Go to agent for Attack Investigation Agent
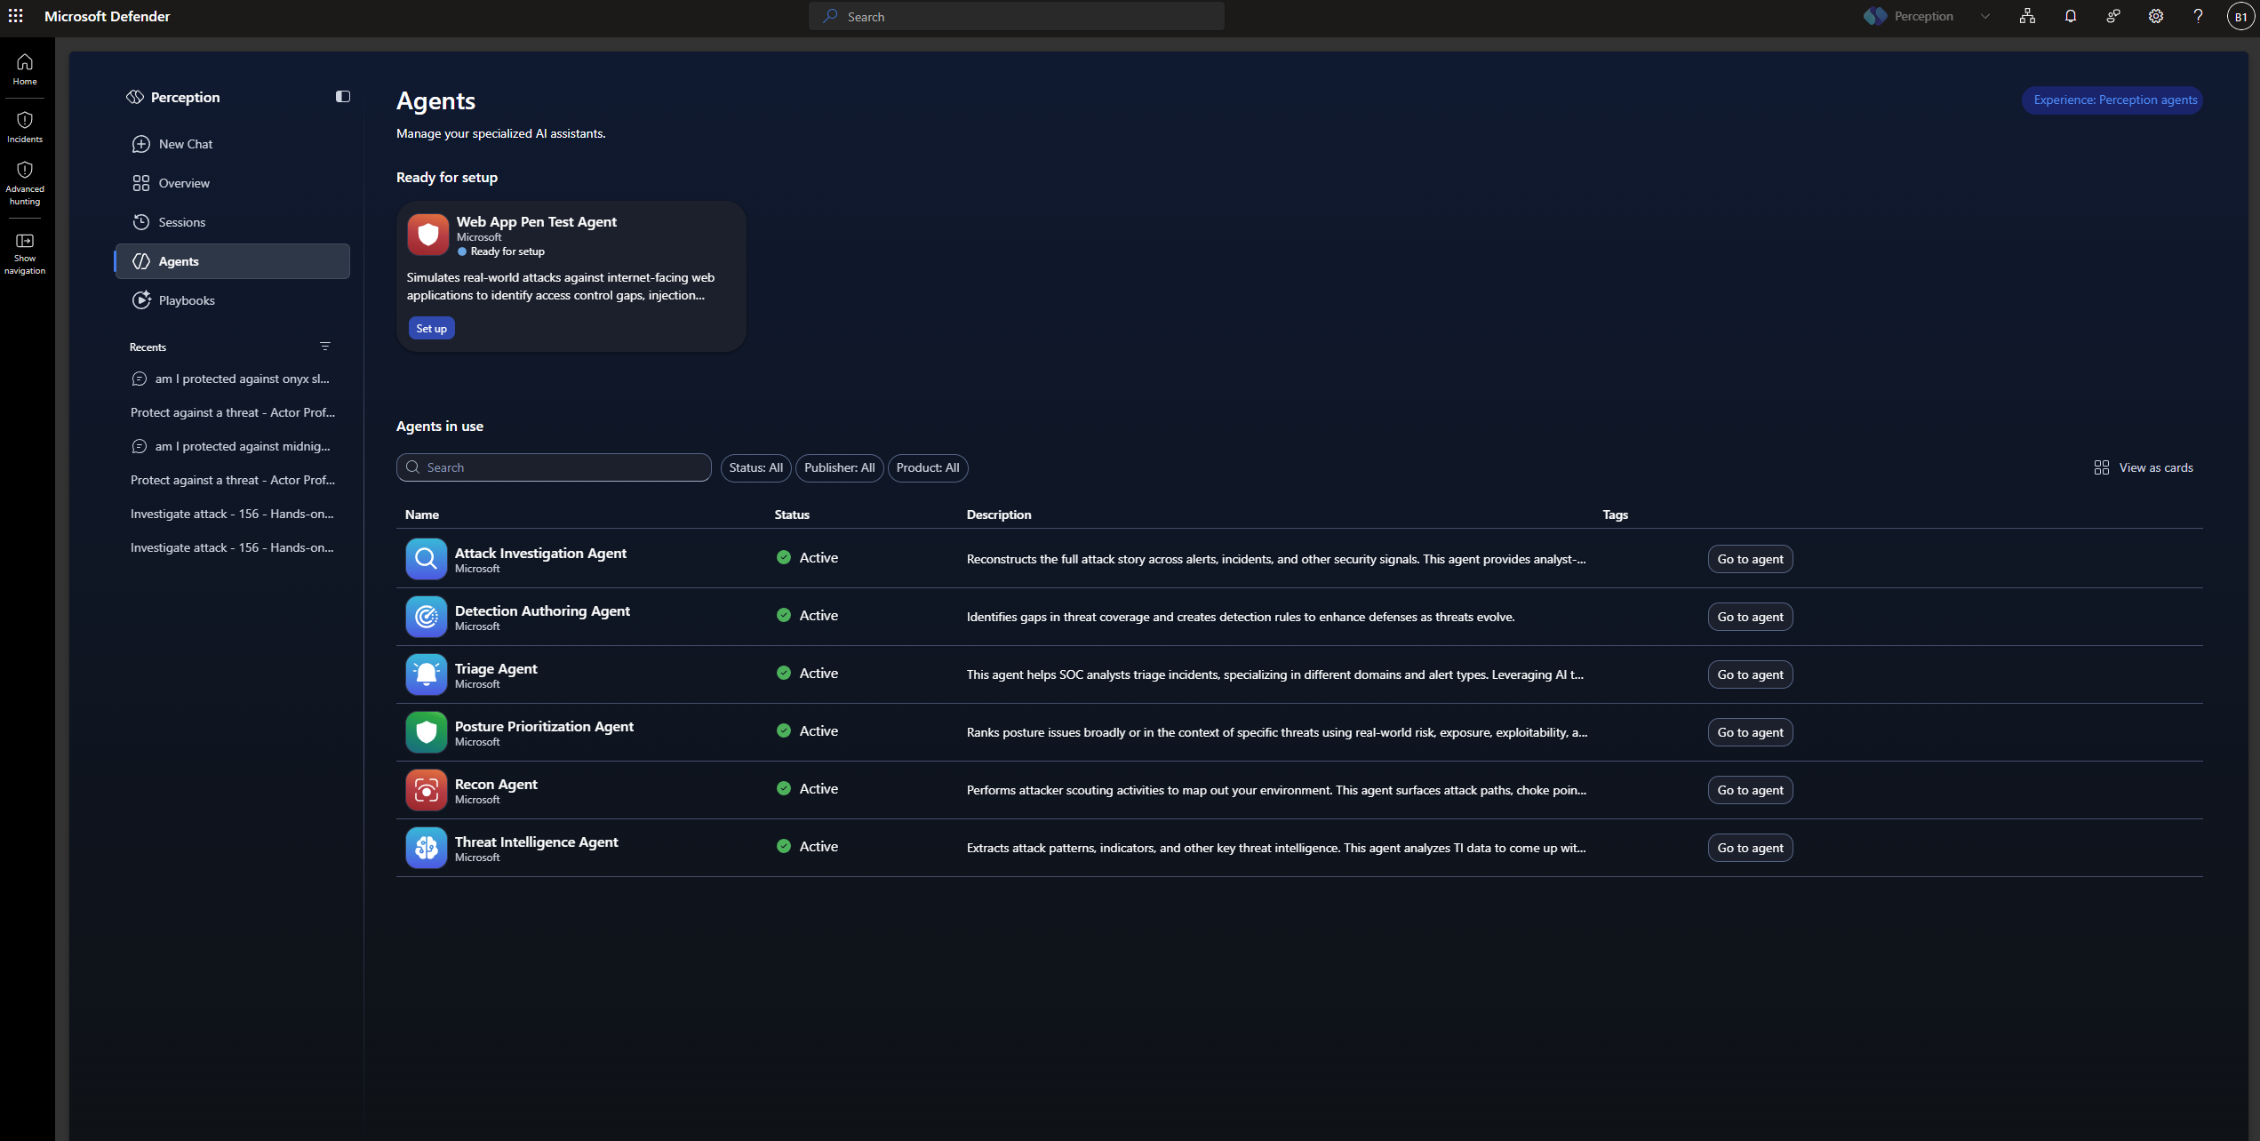Screen dimensions: 2260x1141 1750,559
